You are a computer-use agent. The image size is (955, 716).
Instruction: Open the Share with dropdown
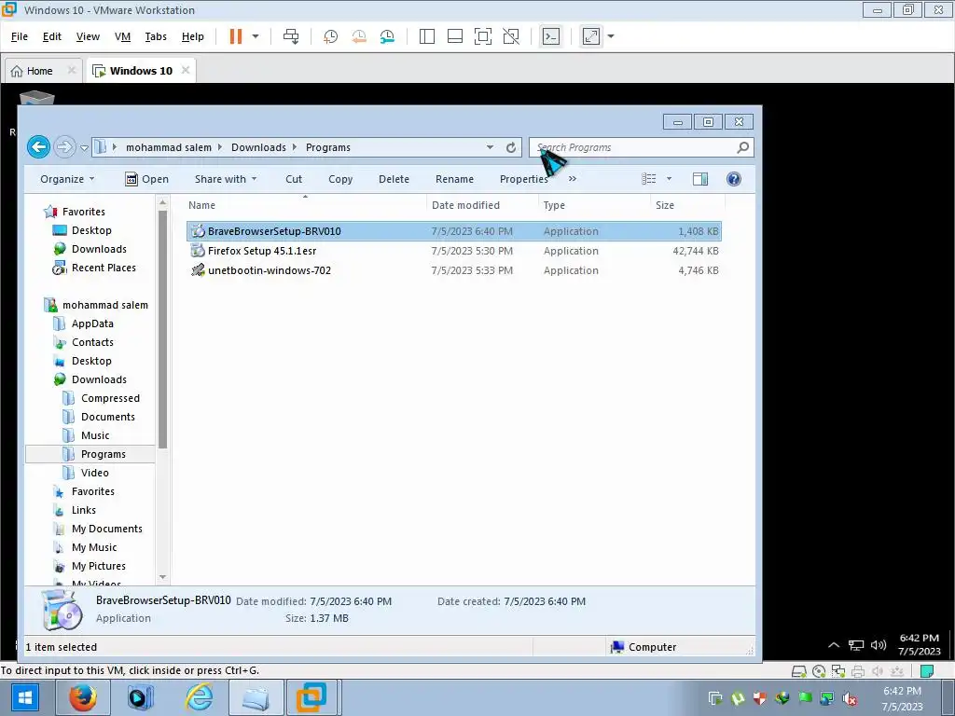click(226, 179)
